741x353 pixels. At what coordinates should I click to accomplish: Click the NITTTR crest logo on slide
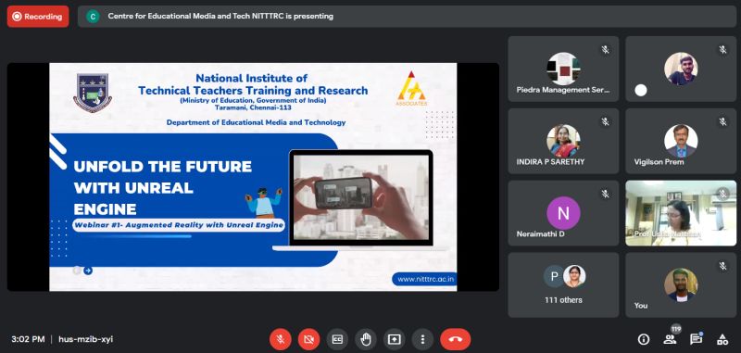tap(93, 93)
